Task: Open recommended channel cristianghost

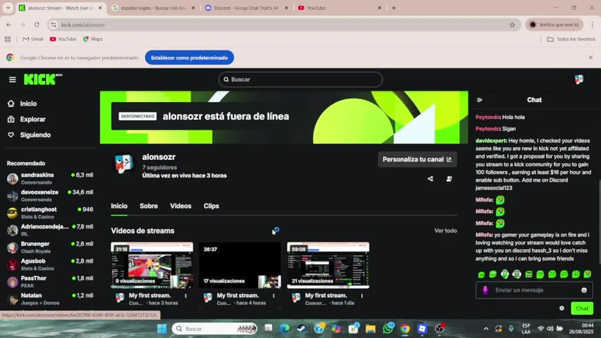Action: [50, 213]
